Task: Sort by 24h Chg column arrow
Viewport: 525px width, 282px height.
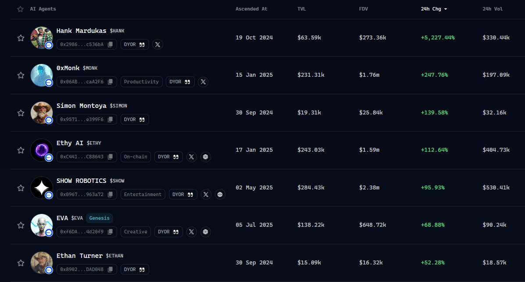Action: click(x=446, y=9)
